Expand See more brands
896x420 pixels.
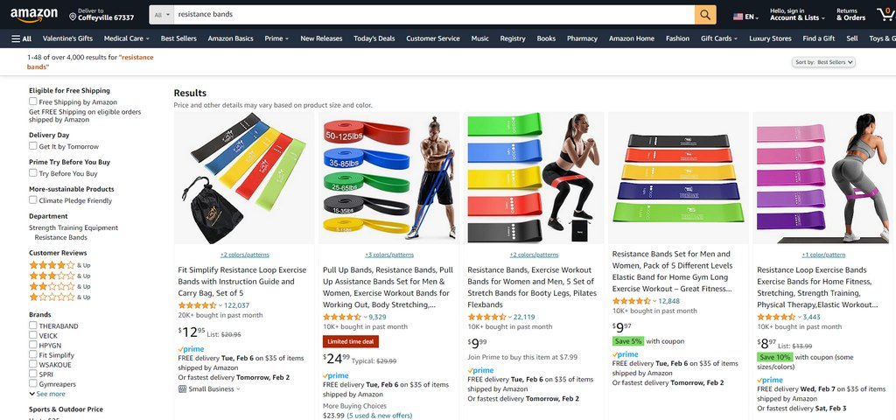point(47,395)
